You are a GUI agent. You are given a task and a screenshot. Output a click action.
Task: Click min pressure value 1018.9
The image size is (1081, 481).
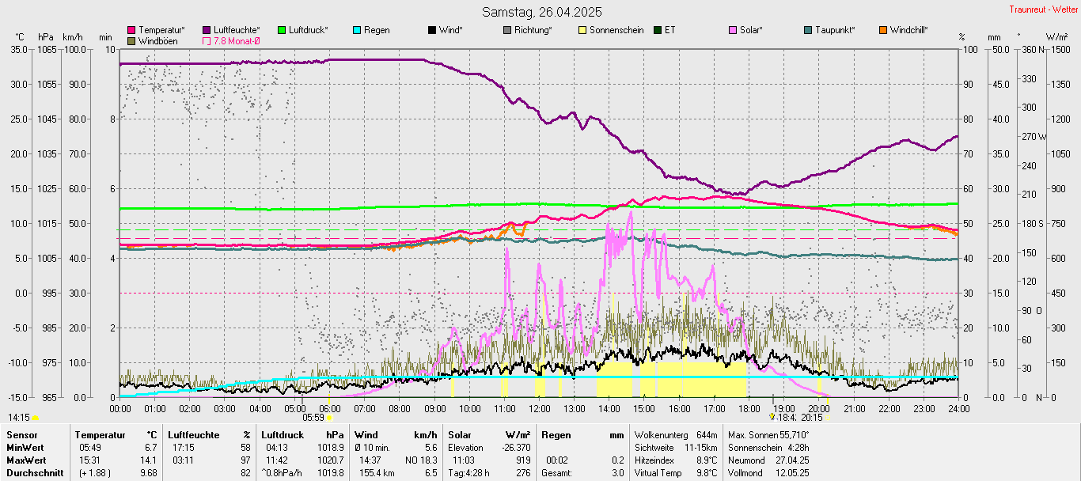coord(331,448)
